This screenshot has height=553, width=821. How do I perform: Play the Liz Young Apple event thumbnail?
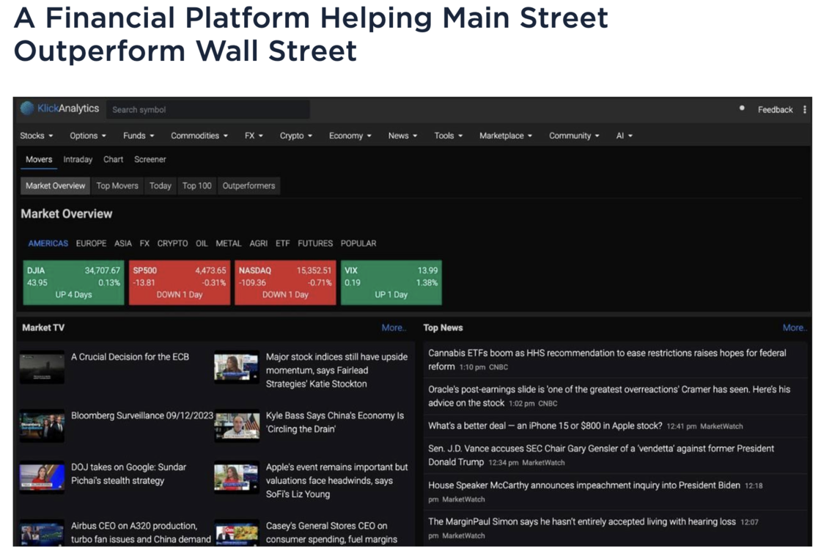[237, 477]
